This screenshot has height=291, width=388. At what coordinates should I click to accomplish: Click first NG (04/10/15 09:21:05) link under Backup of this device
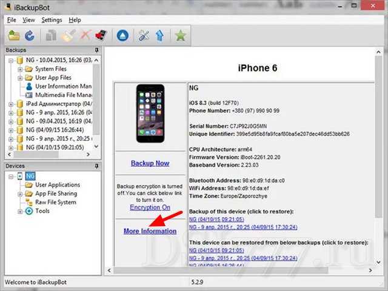pos(216,219)
